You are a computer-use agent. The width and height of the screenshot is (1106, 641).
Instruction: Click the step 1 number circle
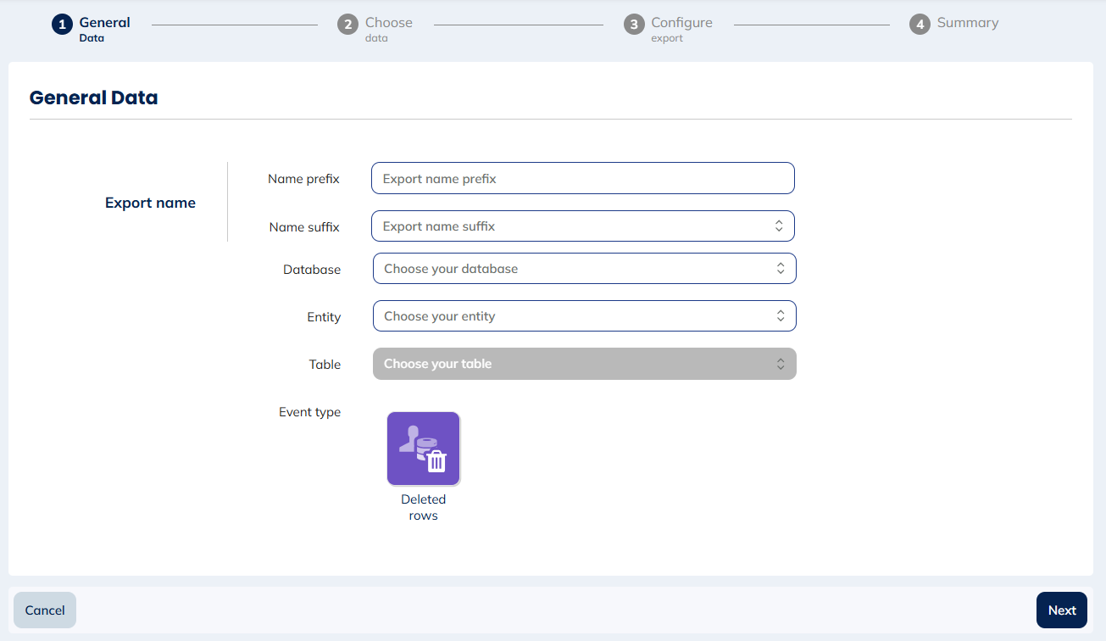(62, 25)
